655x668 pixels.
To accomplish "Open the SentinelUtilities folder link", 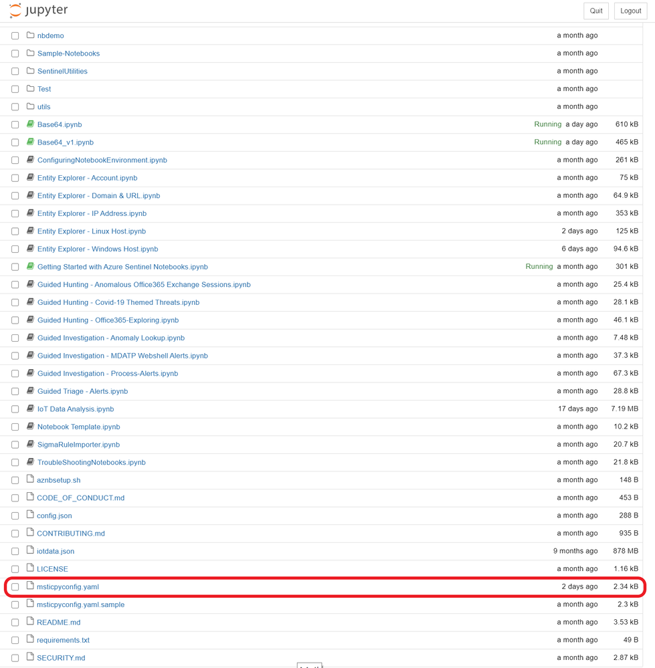I will (62, 71).
